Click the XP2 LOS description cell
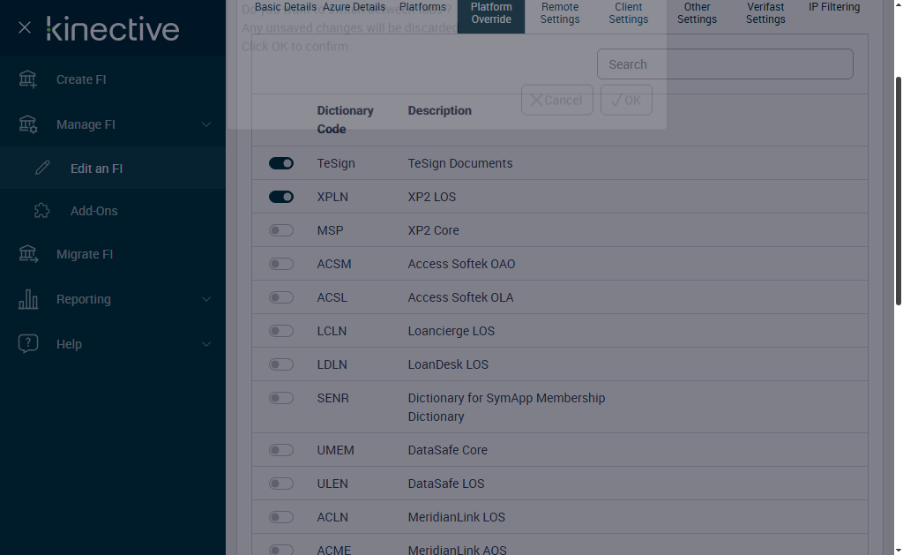 (431, 197)
